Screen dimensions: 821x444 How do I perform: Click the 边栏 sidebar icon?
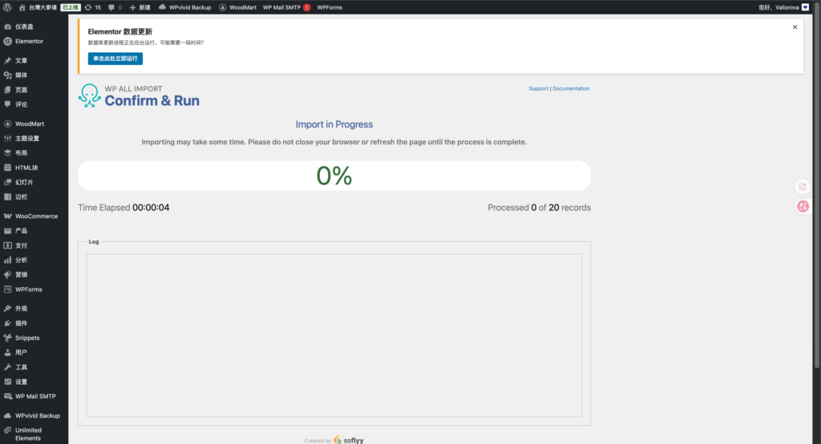(7, 197)
